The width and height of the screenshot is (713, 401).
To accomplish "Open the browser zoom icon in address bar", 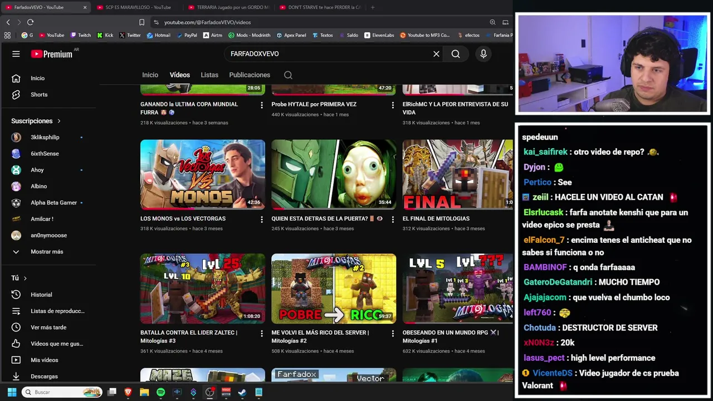I will coord(492,22).
